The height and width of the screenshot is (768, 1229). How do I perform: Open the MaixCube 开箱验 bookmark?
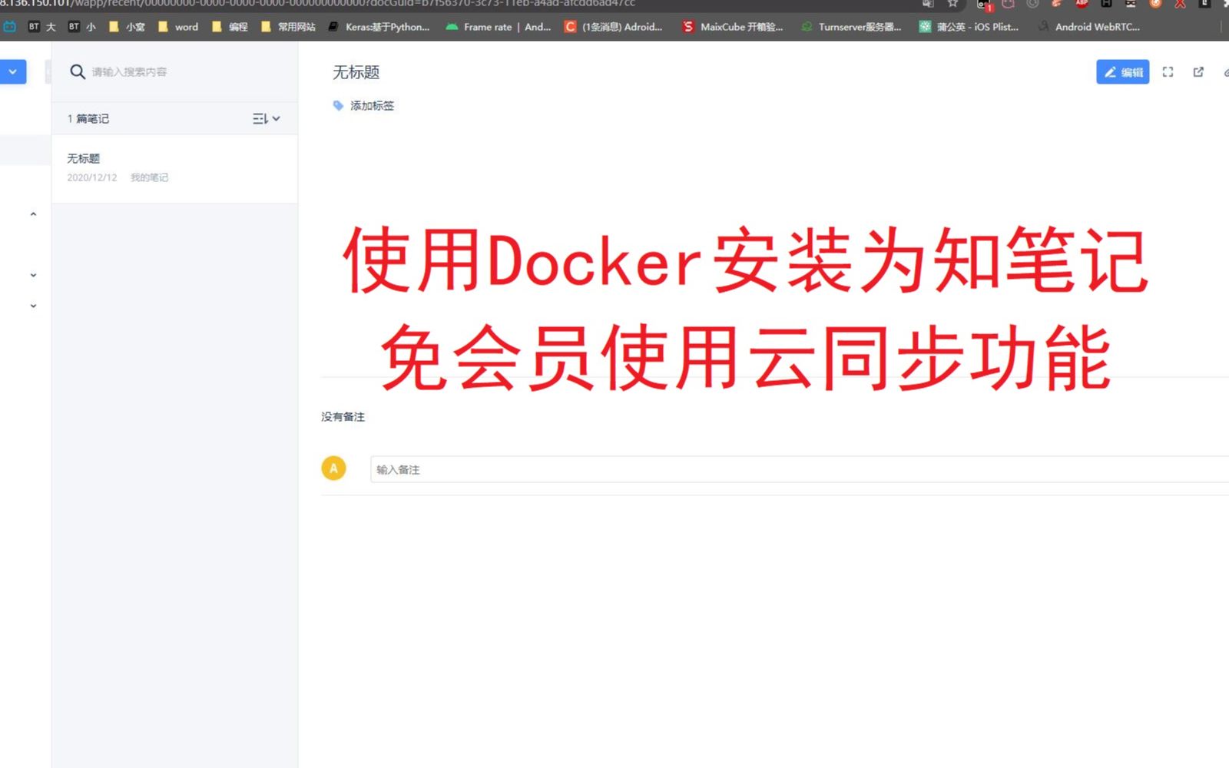coord(733,27)
